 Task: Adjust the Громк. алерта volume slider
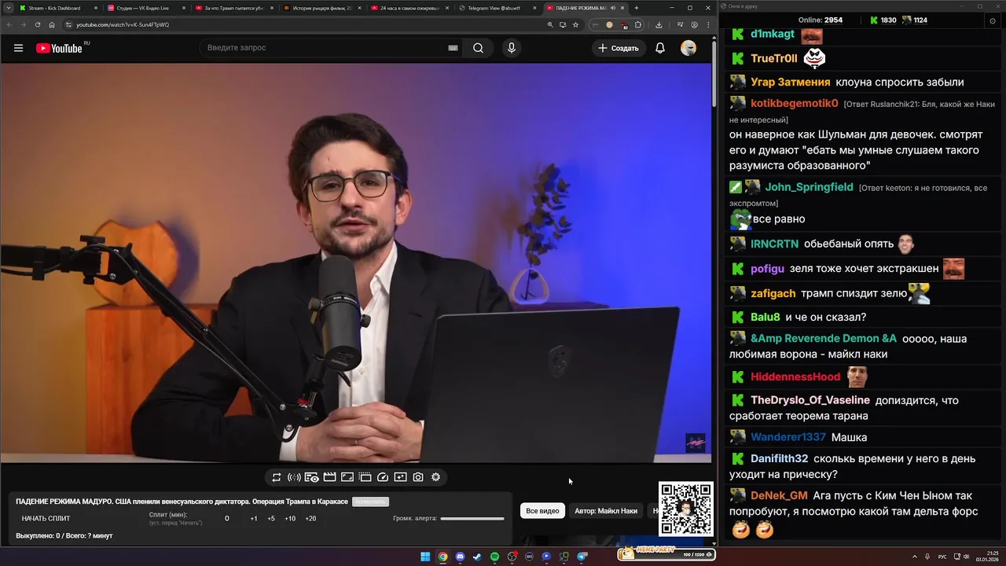tap(472, 519)
